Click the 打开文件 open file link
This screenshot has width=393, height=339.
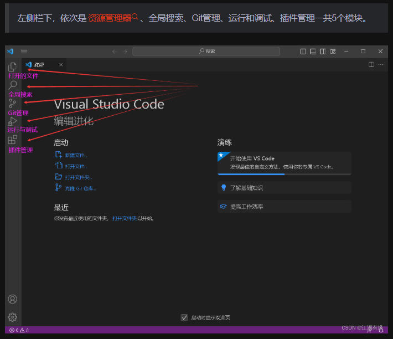click(x=76, y=167)
